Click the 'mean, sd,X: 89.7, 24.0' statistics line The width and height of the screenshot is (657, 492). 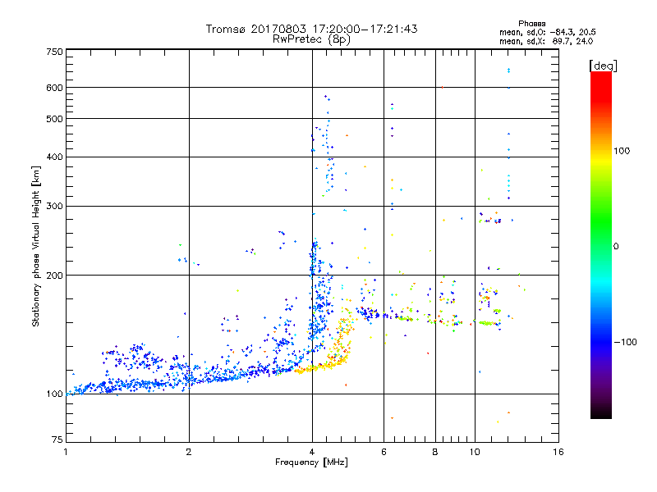tap(546, 41)
